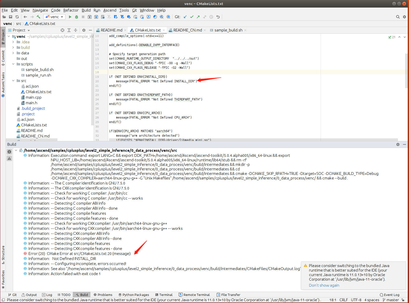Viewport: 409px width, 303px height.
Task: Click the master Git branch widget
Action: coord(391,300)
